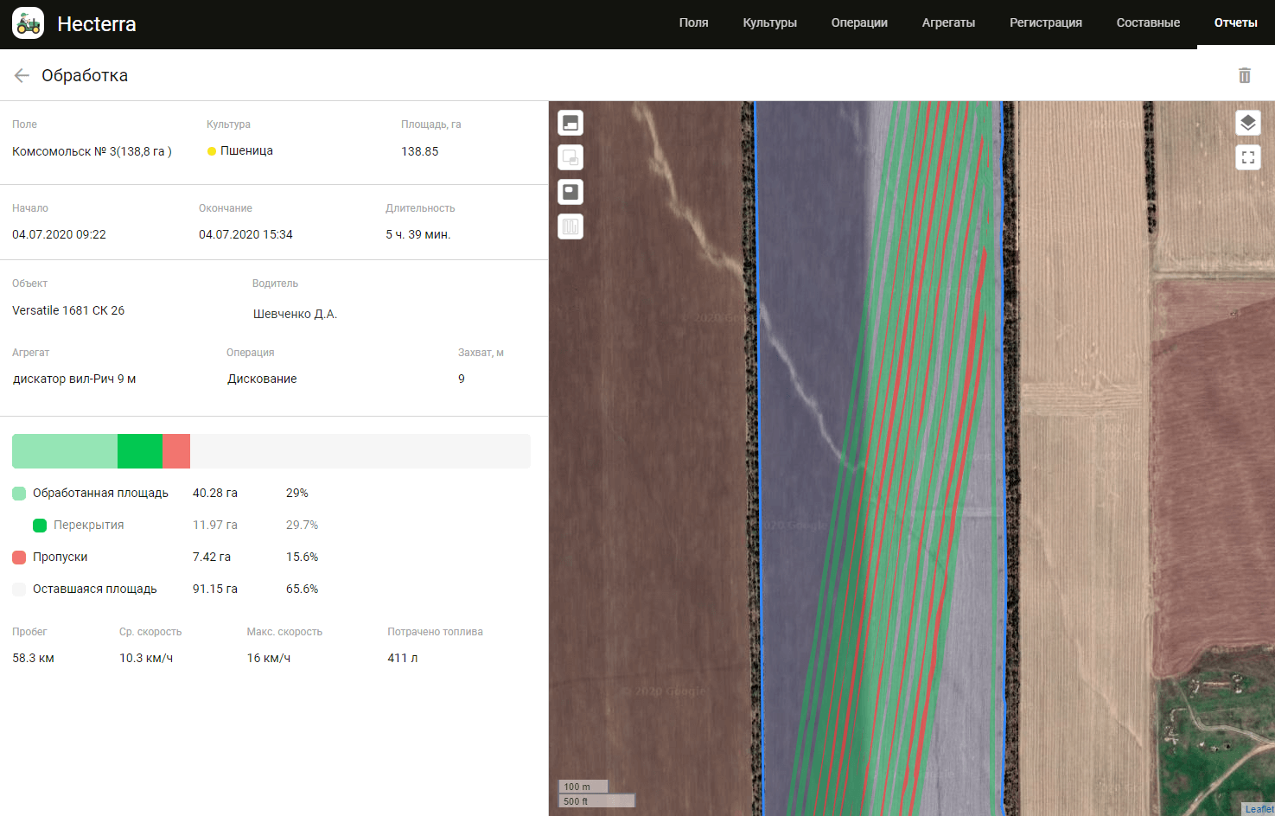
Task: Go to the Культуры section
Action: tap(769, 23)
